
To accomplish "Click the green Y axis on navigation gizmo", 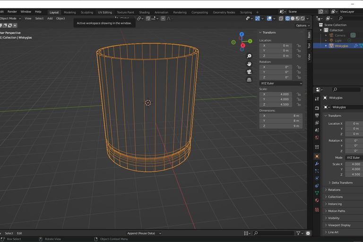I will coord(250,41).
